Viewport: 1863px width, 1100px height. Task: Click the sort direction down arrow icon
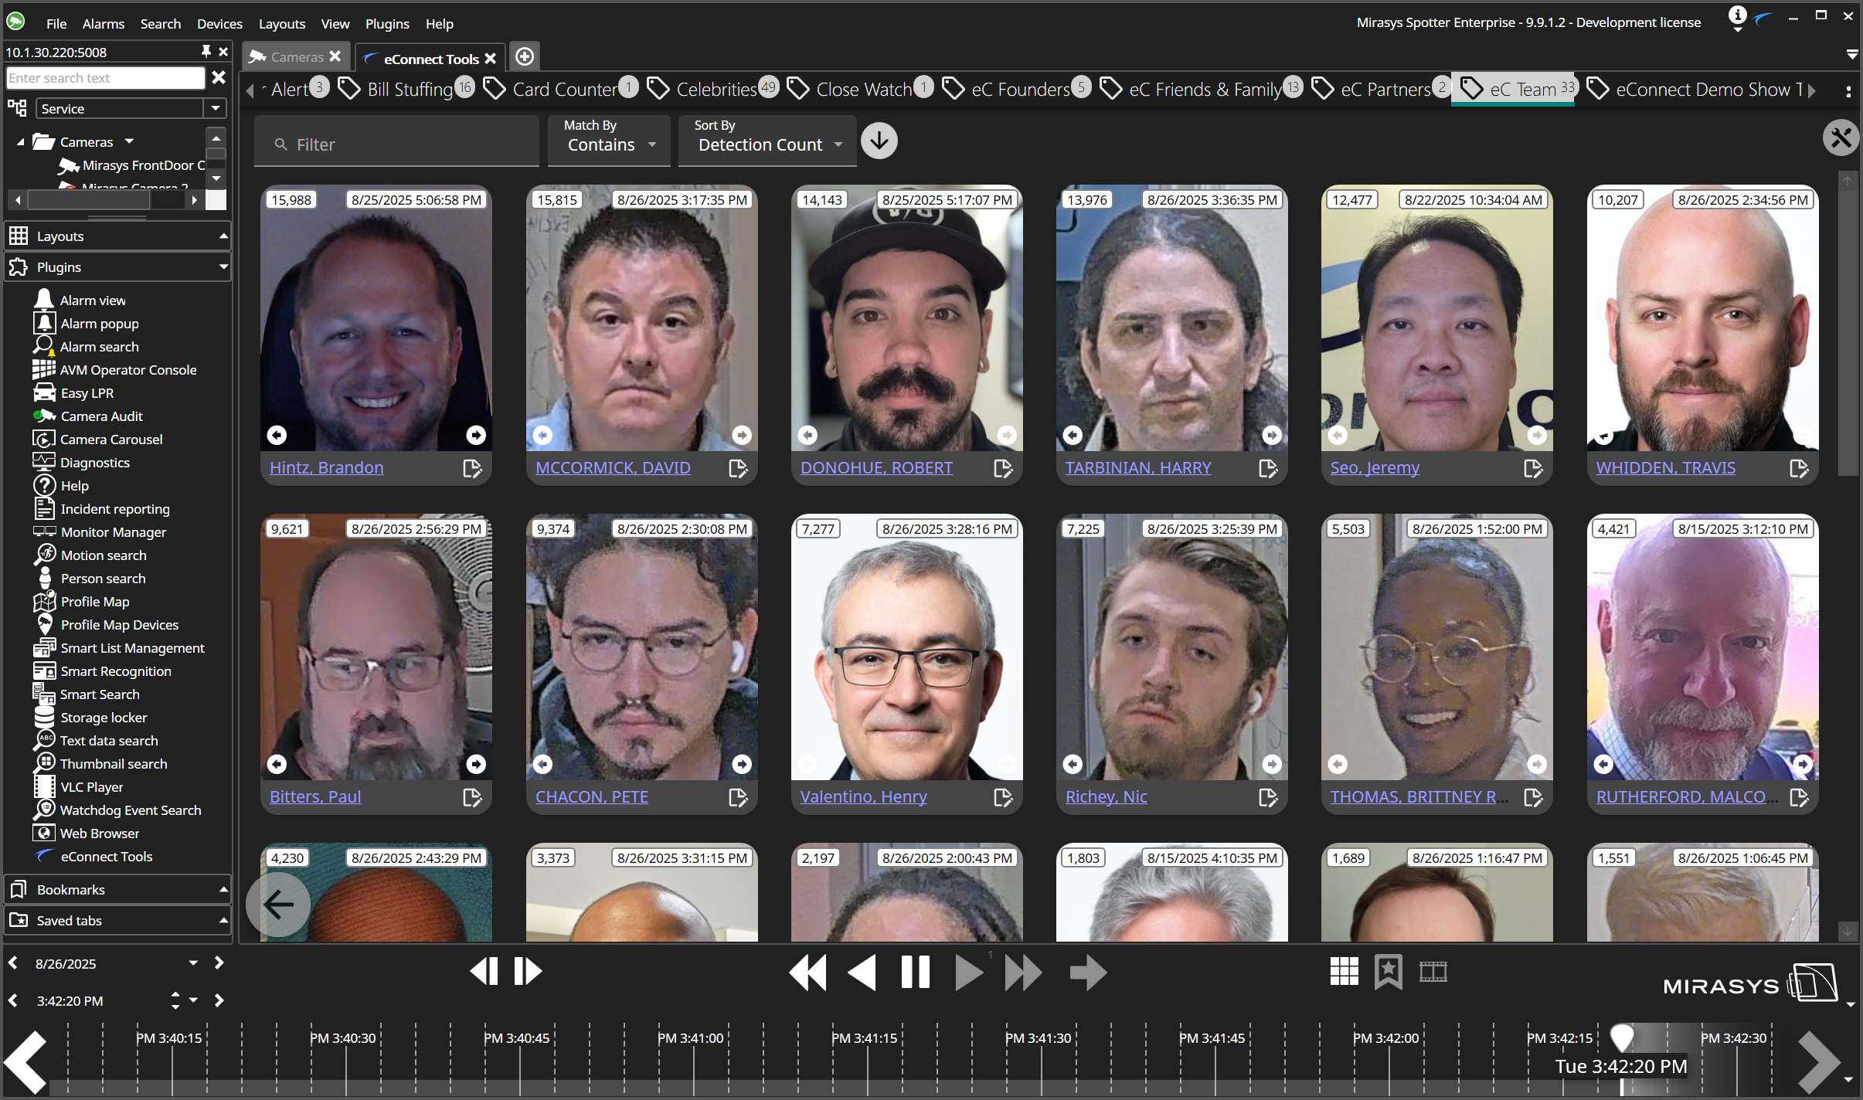click(879, 141)
